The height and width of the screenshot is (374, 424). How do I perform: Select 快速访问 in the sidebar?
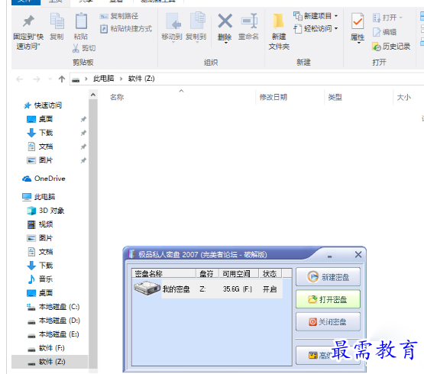click(x=43, y=105)
